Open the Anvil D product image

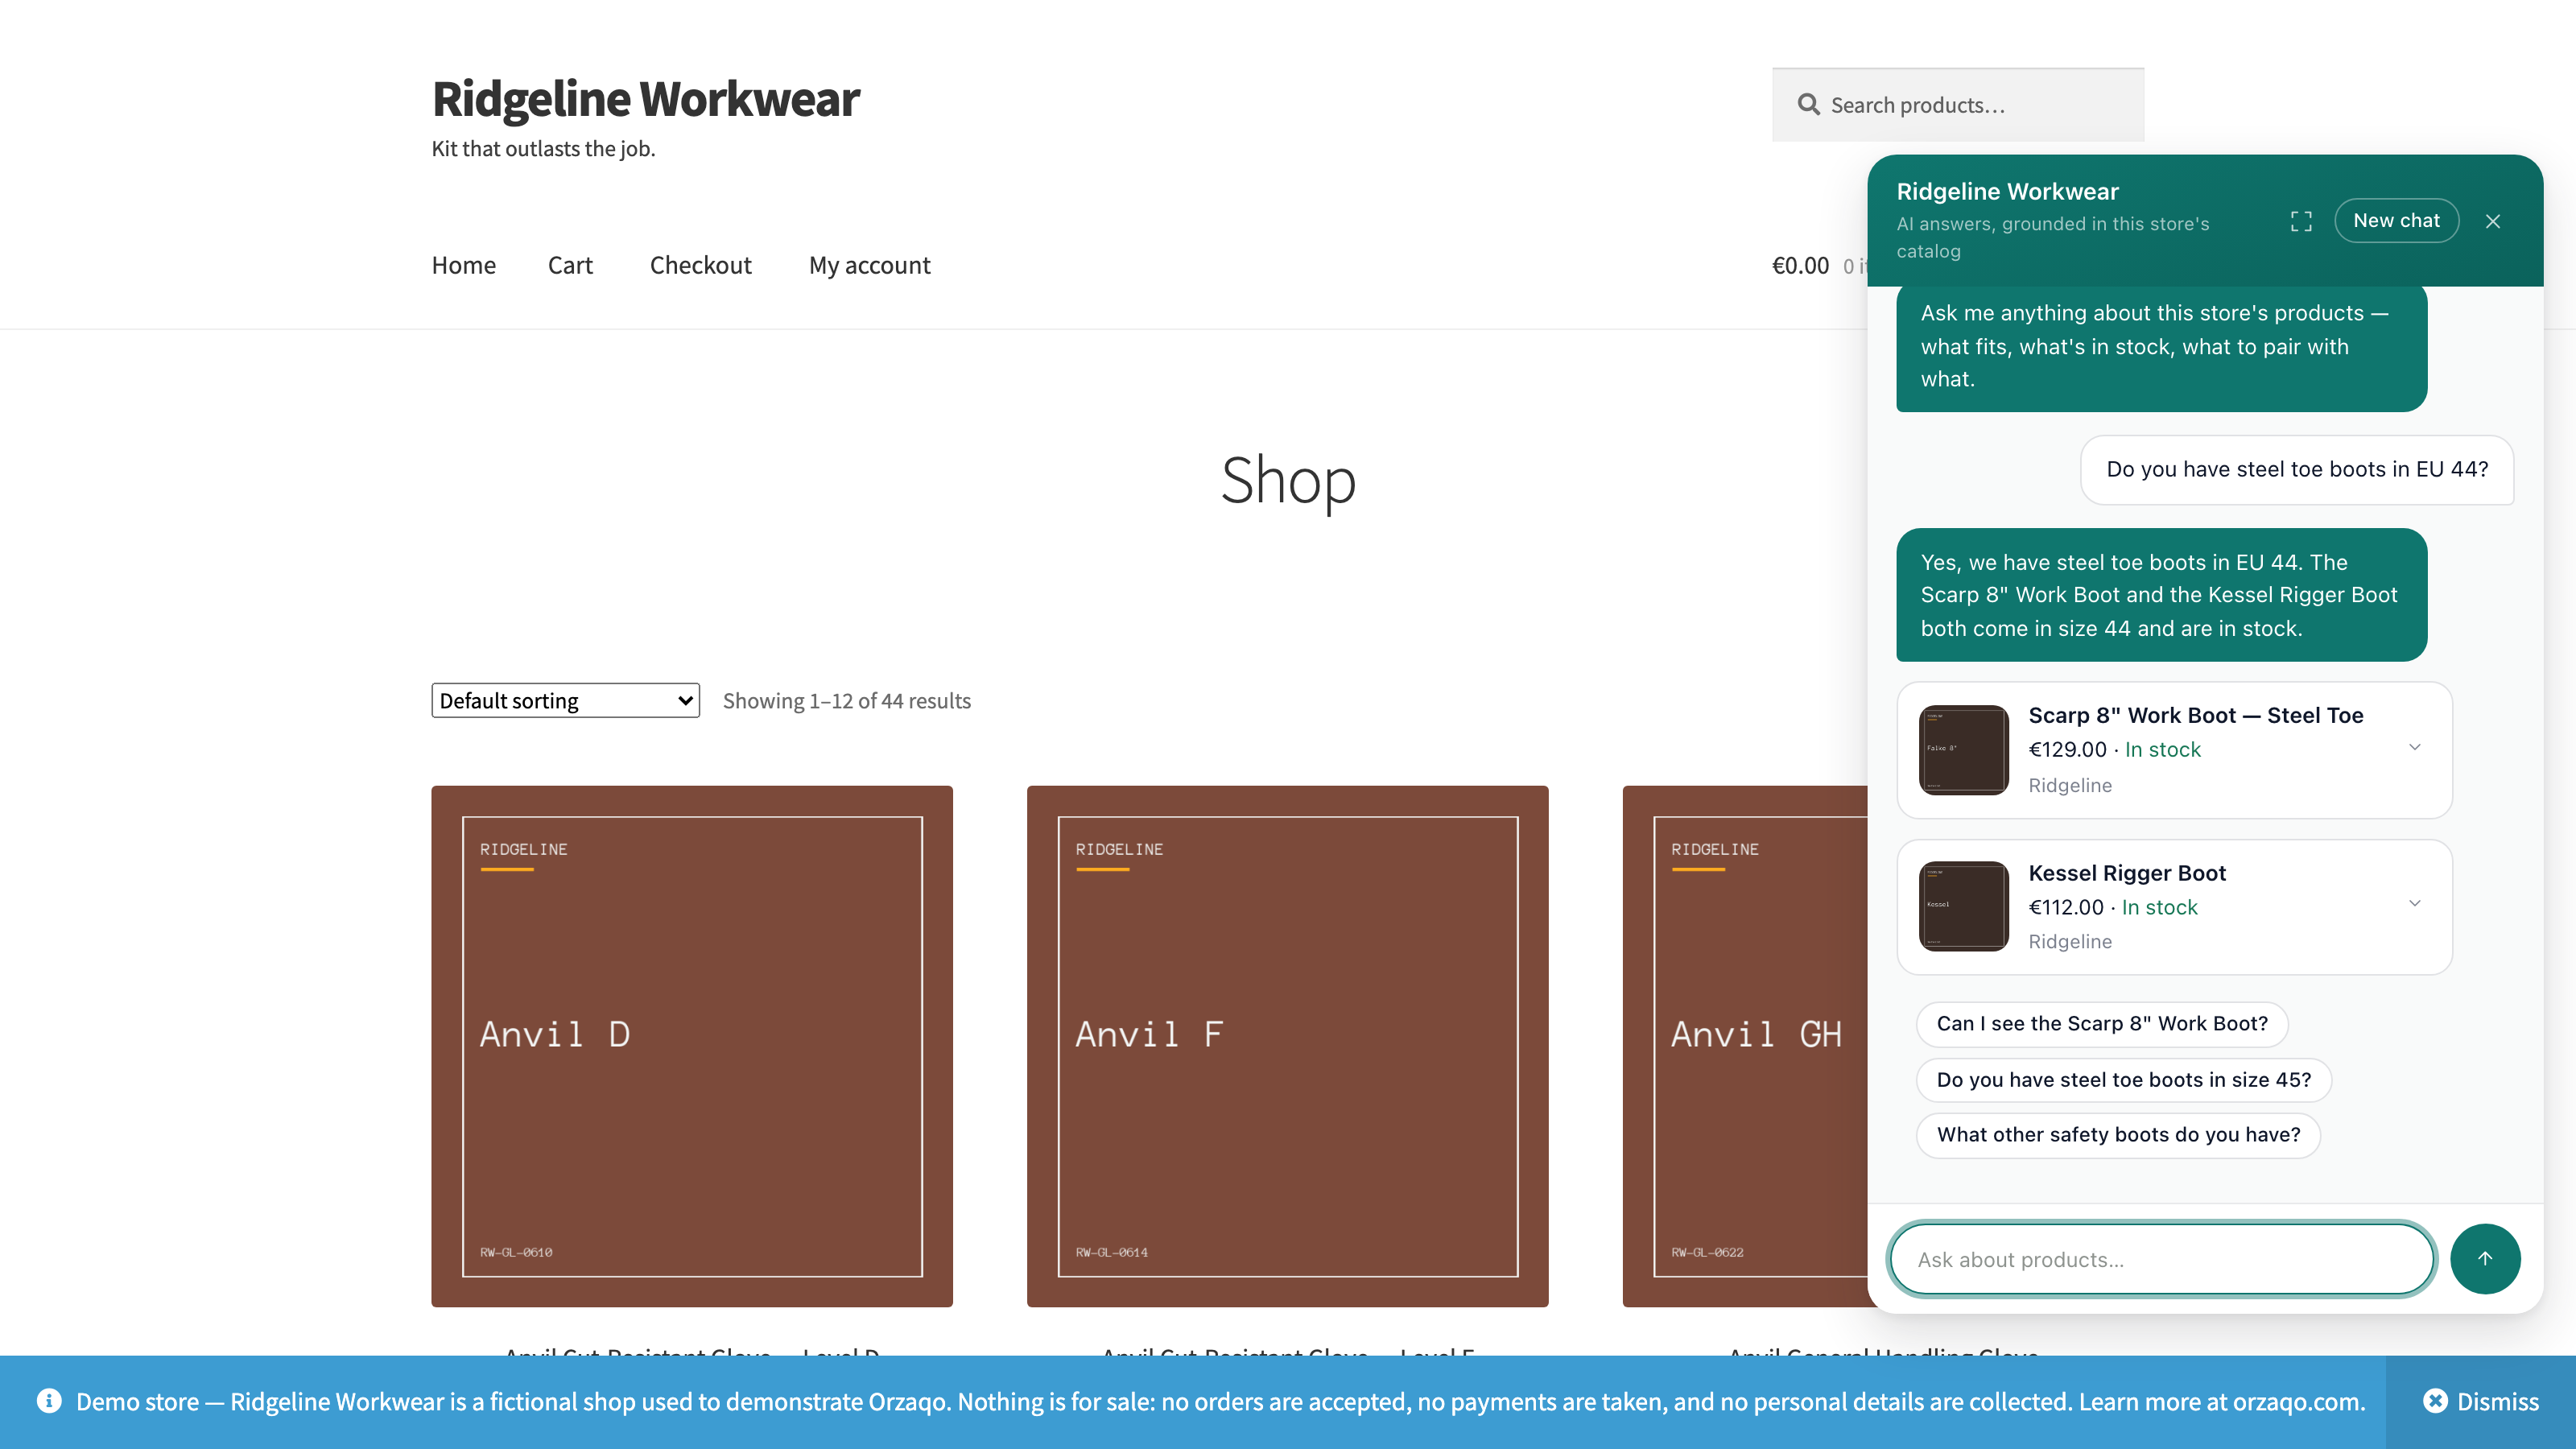[692, 1046]
